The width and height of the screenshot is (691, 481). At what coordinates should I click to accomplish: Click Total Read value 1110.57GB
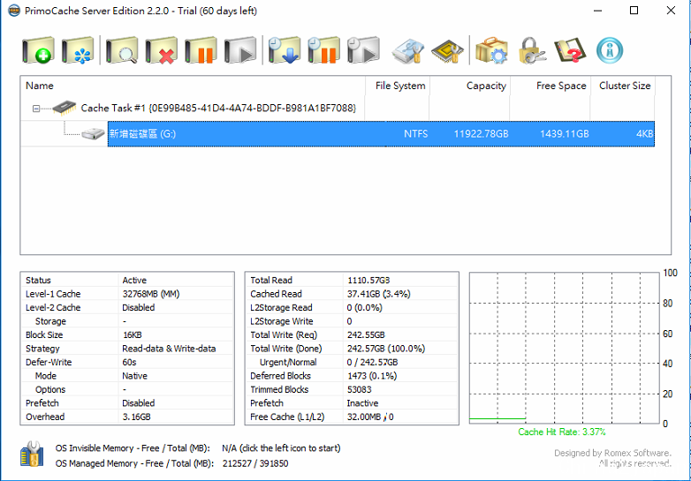[x=368, y=281]
